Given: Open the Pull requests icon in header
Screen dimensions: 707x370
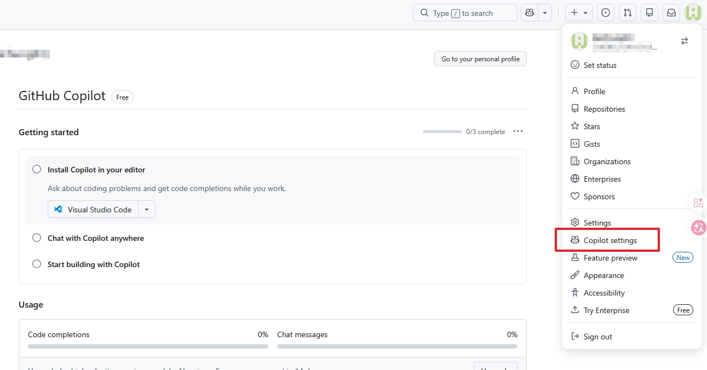Looking at the screenshot, I should 628,13.
